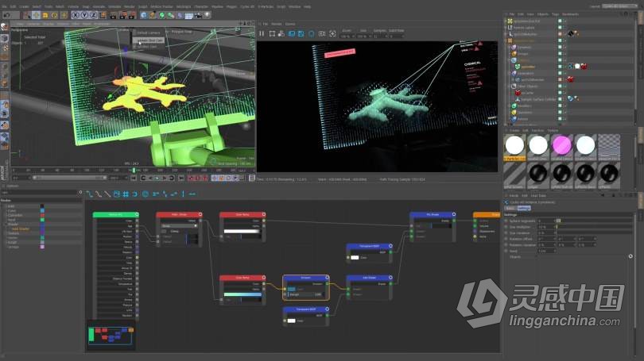This screenshot has height=361, width=644.
Task: Click the green particle info node header
Action: (x=115, y=214)
